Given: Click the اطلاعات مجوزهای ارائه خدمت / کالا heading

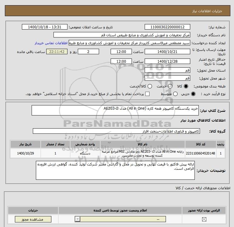Looking at the screenshot, I should click(203, 188).
